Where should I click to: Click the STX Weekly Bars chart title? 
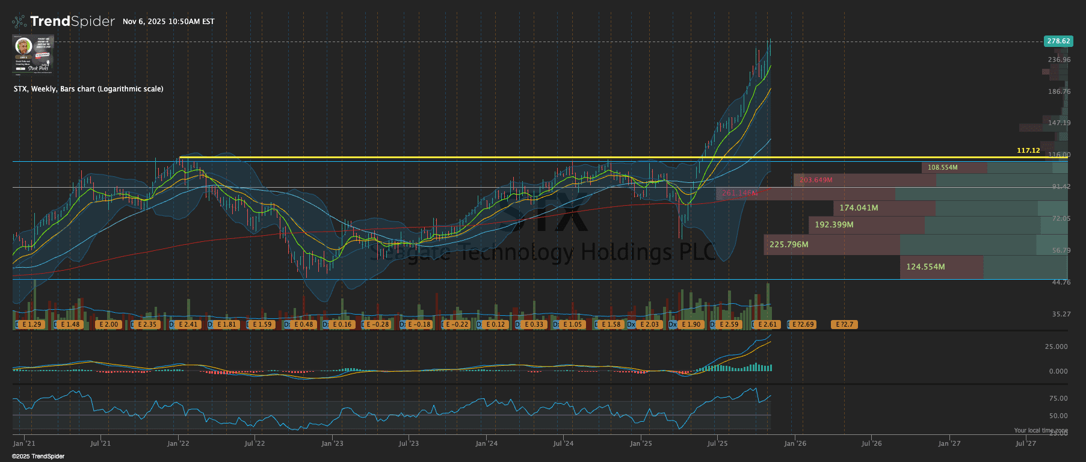point(88,89)
